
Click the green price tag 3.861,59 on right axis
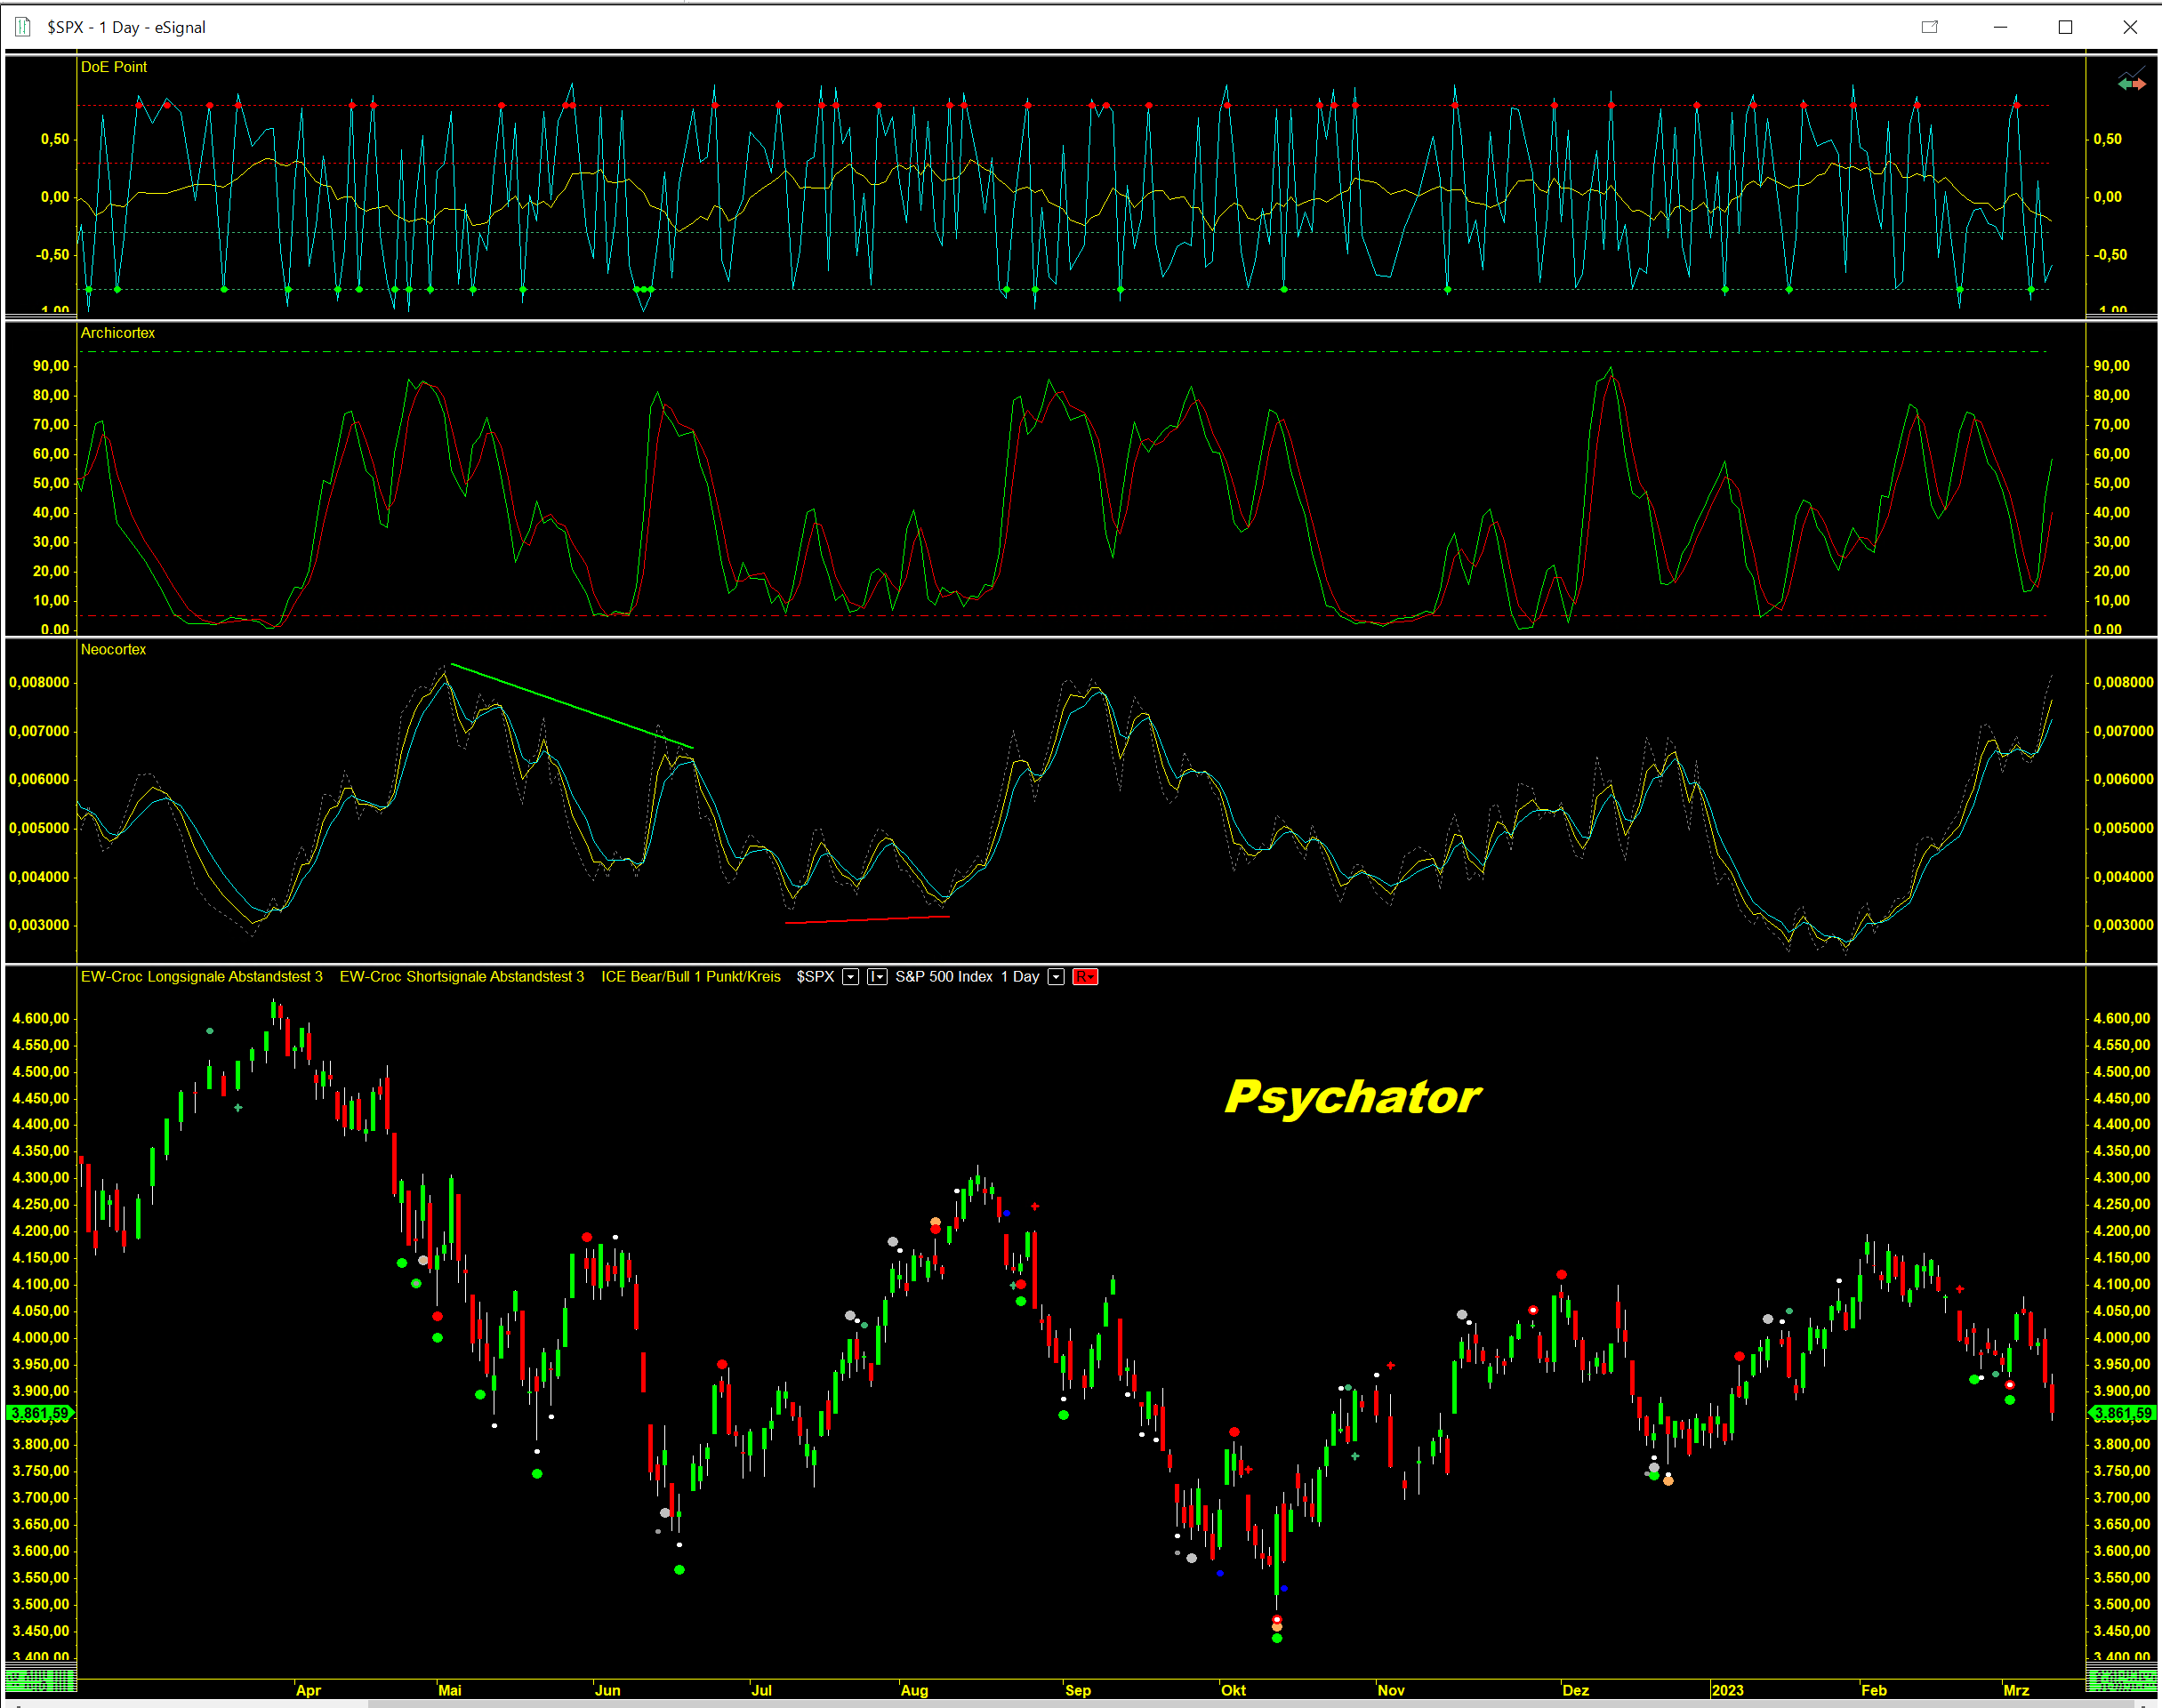(2122, 1413)
